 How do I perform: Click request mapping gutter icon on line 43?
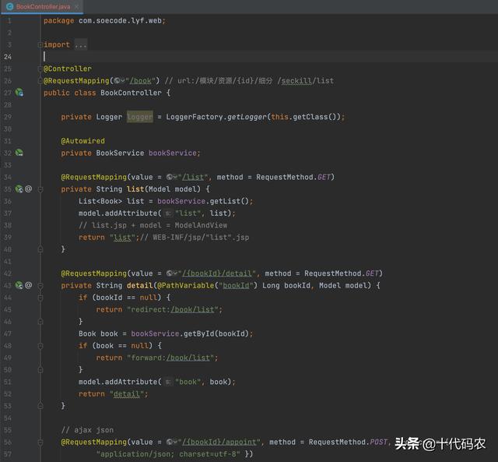[19, 285]
